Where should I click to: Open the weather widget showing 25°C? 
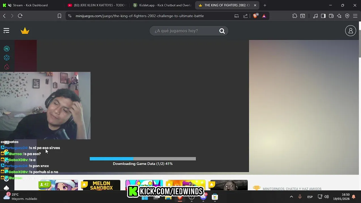pos(20,197)
